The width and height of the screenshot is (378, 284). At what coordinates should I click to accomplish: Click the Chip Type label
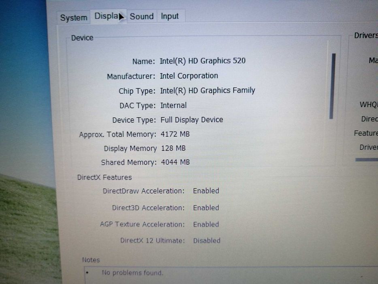coord(137,91)
